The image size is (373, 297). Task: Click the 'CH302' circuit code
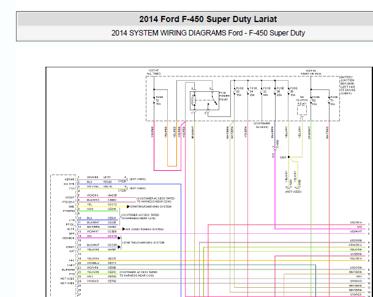(x=112, y=227)
